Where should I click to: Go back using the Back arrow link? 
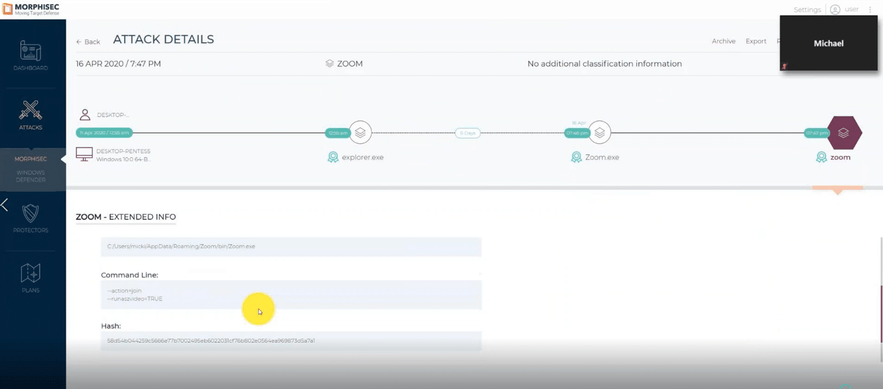[x=88, y=42]
